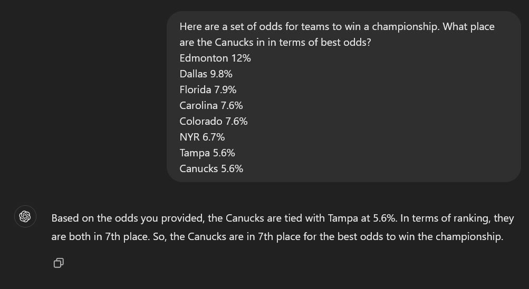Image resolution: width=529 pixels, height=289 pixels.
Task: Click the ChatGPT logo avatar beside the reply
Action: pyautogui.click(x=25, y=216)
